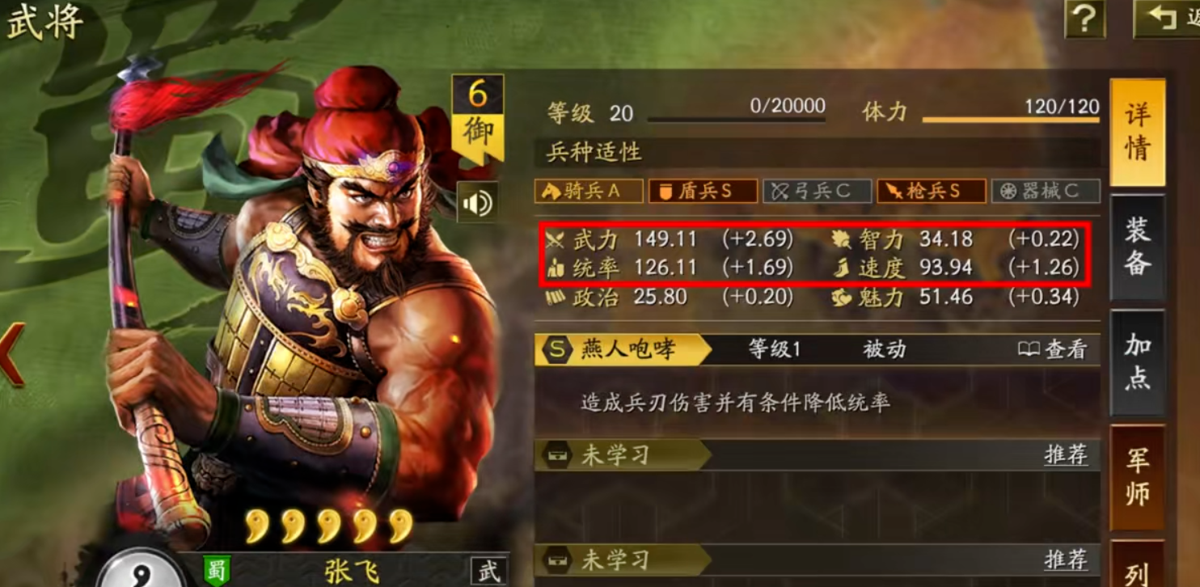1200x587 pixels.
Task: Click 查看 to view skill details
Action: 1053,349
